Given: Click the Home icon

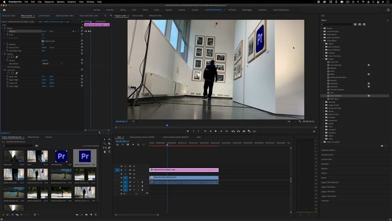Looking at the screenshot, I should pos(4,10).
